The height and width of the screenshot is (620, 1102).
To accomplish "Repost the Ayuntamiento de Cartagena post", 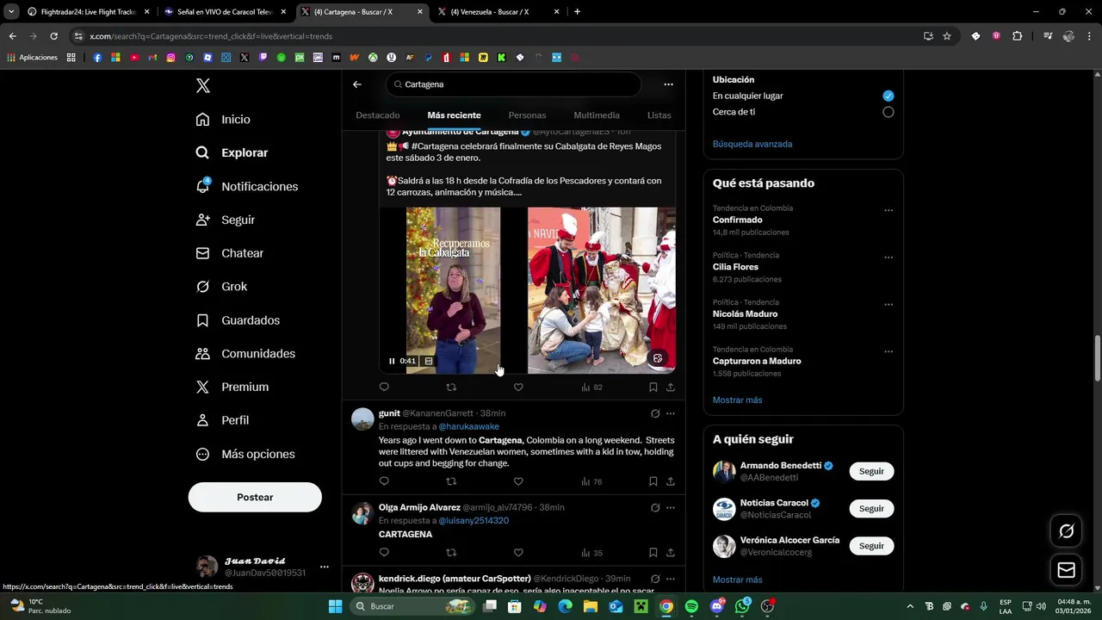I will (451, 387).
